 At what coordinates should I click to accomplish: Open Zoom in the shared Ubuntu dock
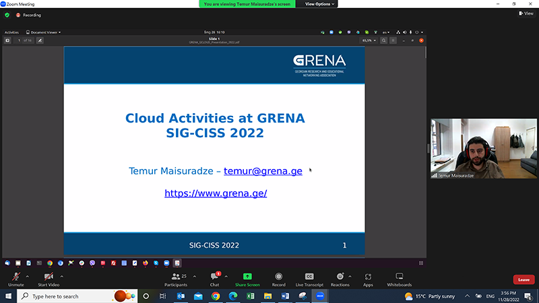[x=166, y=263]
